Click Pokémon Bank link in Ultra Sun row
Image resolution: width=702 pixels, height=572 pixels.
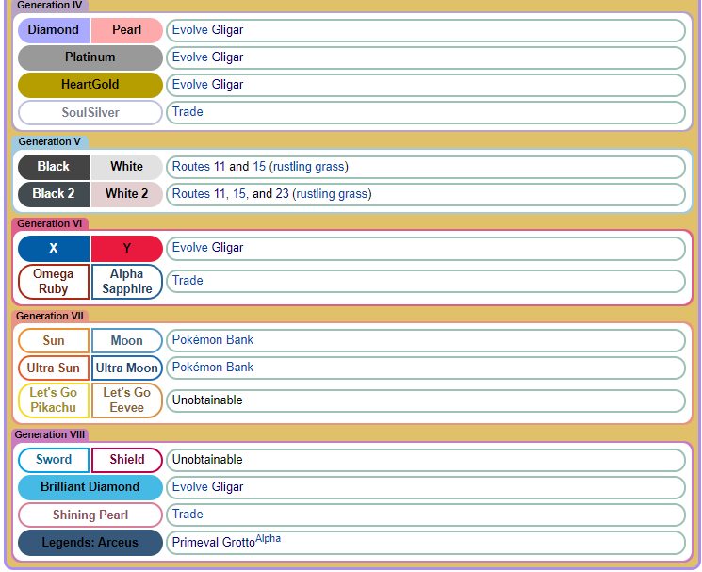point(213,368)
